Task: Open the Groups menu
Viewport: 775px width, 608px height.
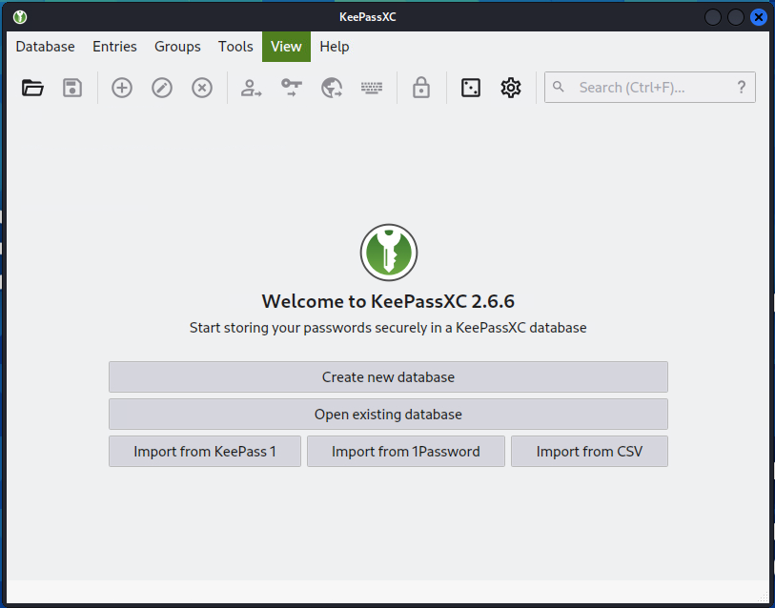Action: point(177,47)
